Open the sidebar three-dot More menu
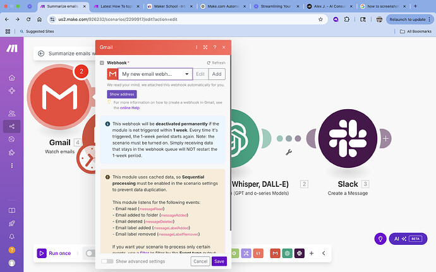This screenshot has height=272, width=436. [11, 165]
